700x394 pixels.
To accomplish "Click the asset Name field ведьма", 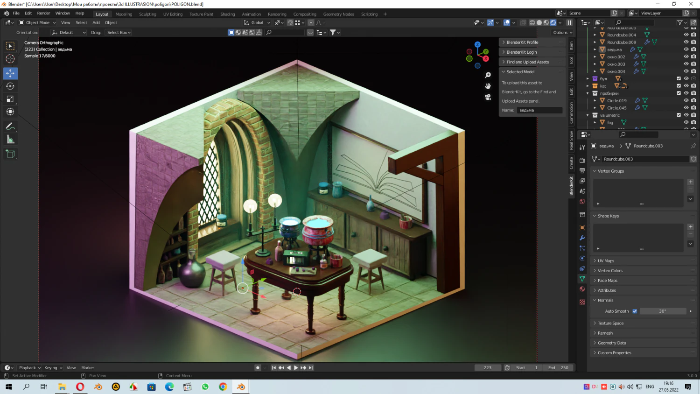I will coord(539,110).
